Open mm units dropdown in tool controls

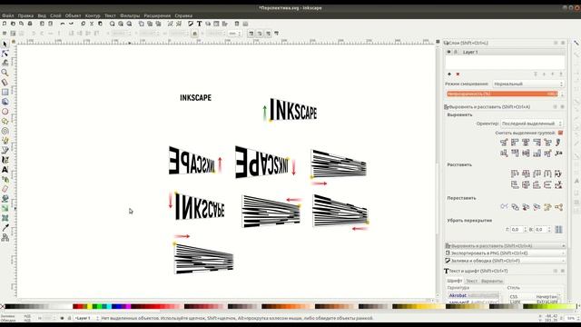pyautogui.click(x=235, y=34)
